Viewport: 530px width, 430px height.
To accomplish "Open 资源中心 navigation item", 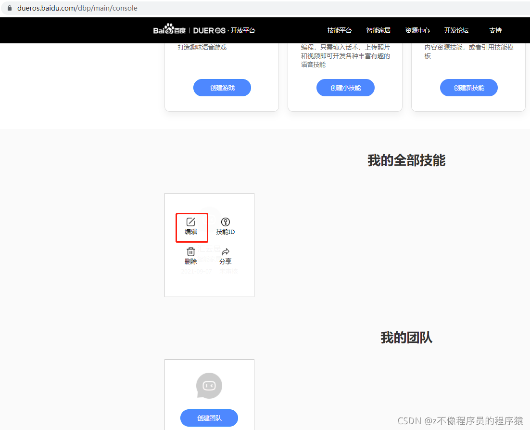I will click(417, 30).
